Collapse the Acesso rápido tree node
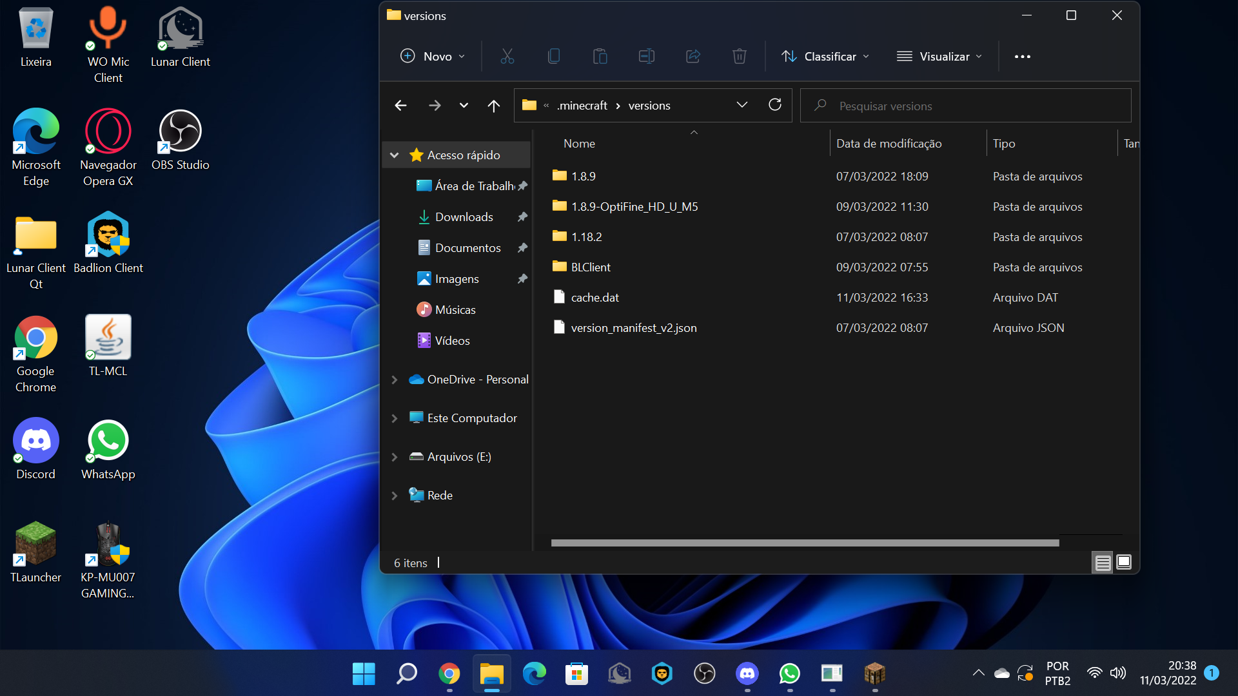 (395, 155)
